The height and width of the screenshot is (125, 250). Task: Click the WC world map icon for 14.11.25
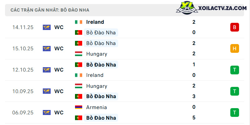click(47, 27)
